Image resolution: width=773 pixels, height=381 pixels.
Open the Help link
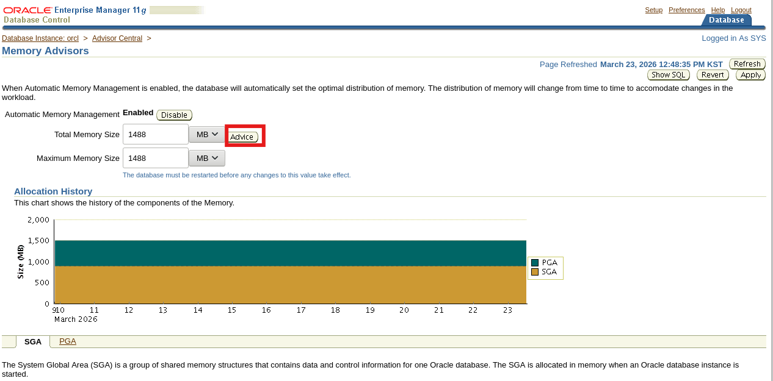718,10
